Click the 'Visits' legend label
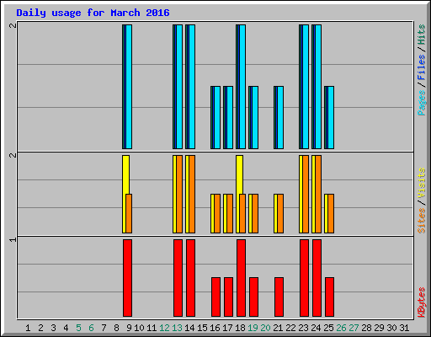Screen dimensions: 431x337 [x=422, y=184]
